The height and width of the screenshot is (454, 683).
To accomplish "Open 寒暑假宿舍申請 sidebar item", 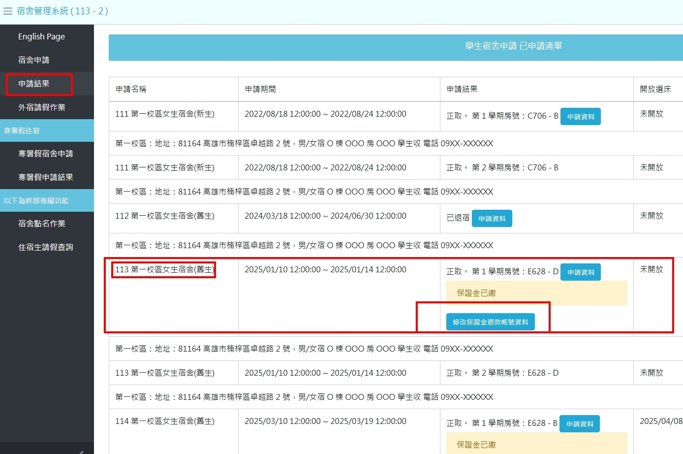I will pos(45,154).
